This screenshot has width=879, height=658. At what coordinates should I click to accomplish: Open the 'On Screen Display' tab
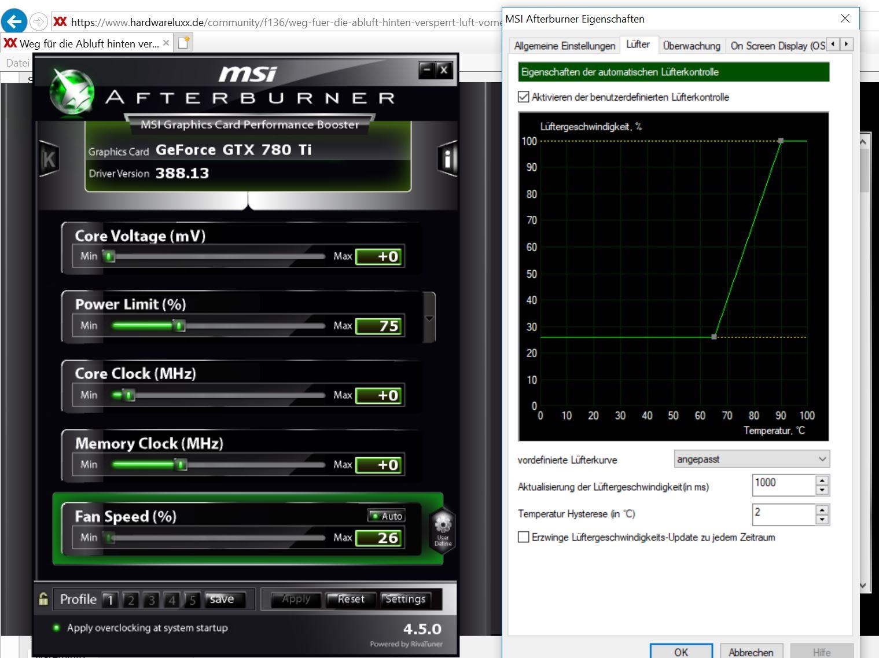tap(777, 46)
